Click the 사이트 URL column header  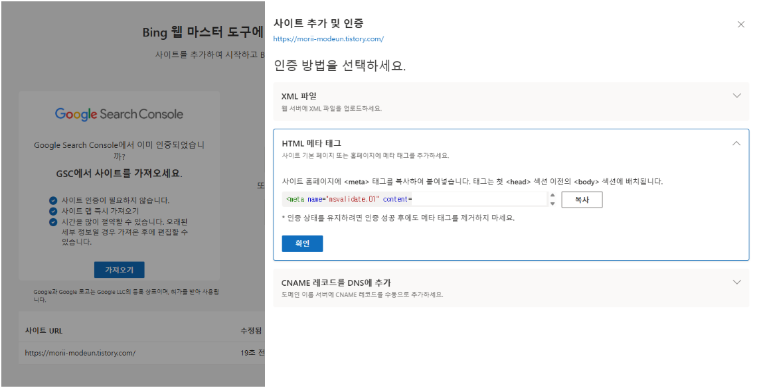point(44,330)
